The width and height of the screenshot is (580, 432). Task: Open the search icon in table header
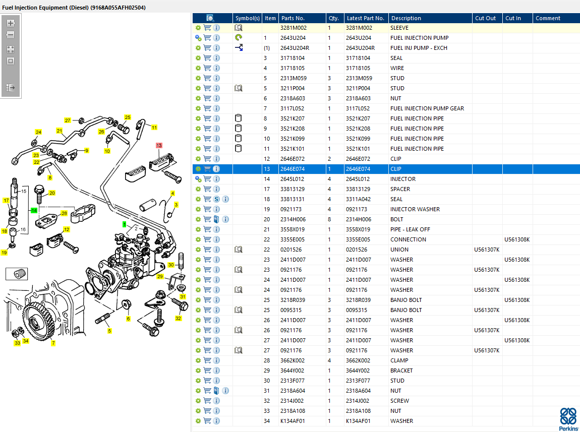(210, 18)
